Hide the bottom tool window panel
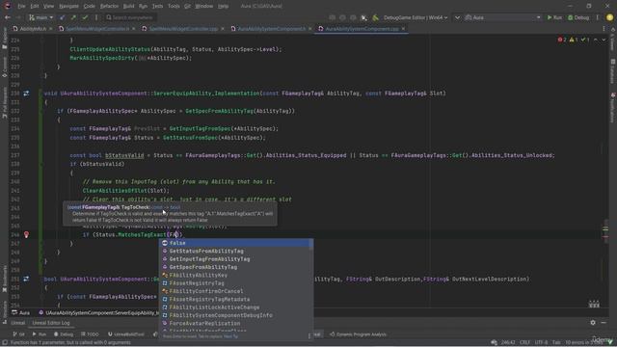The image size is (617, 347). (x=604, y=323)
